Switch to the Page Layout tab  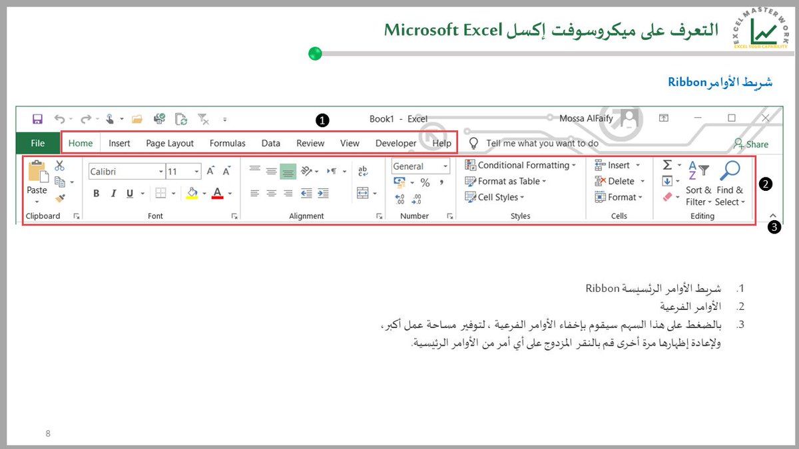170,143
